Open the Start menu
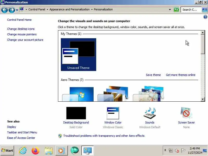 (7, 151)
